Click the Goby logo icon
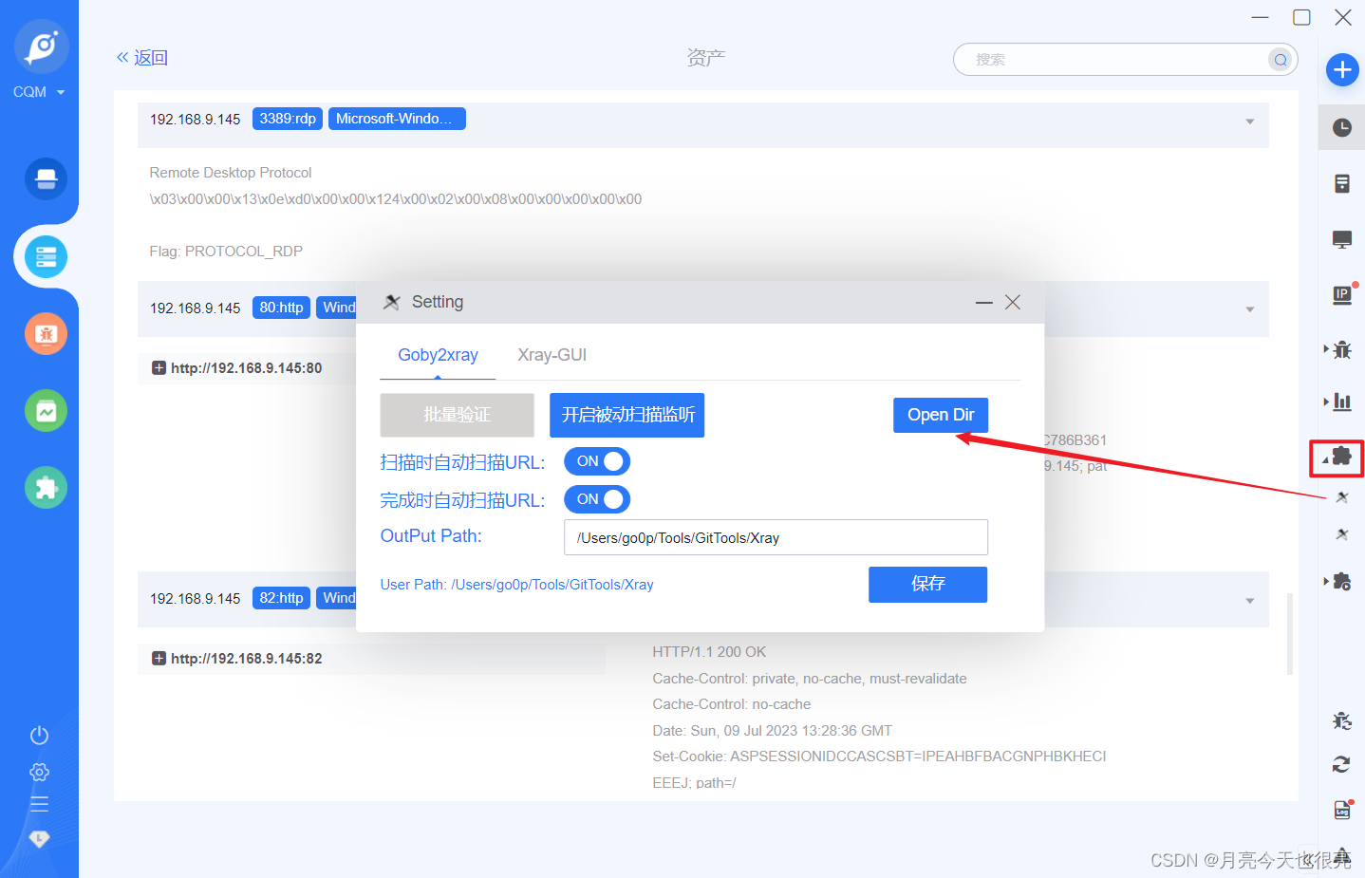Screen dimensions: 1365x878 tap(42, 46)
